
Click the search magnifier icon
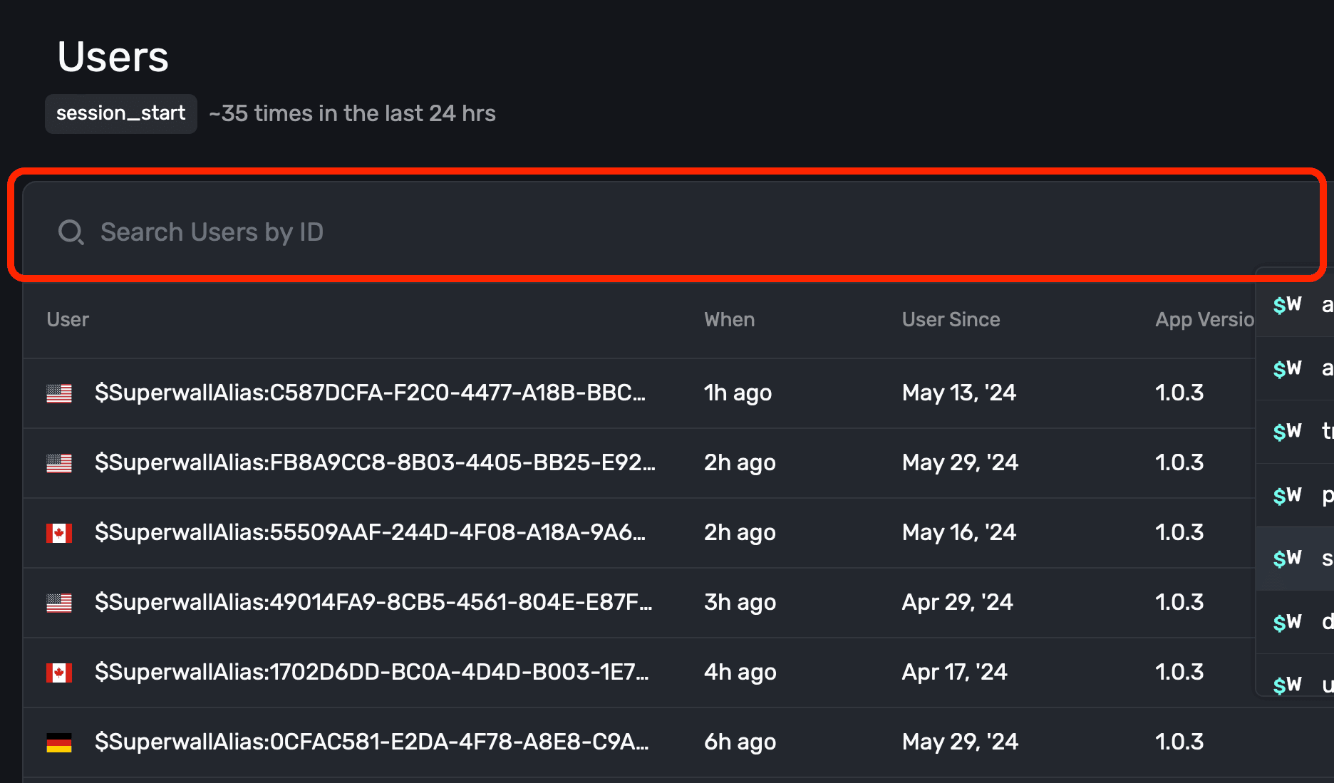pyautogui.click(x=71, y=232)
